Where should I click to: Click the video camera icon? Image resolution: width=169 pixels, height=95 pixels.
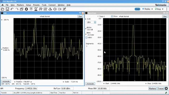[x=60, y=9]
